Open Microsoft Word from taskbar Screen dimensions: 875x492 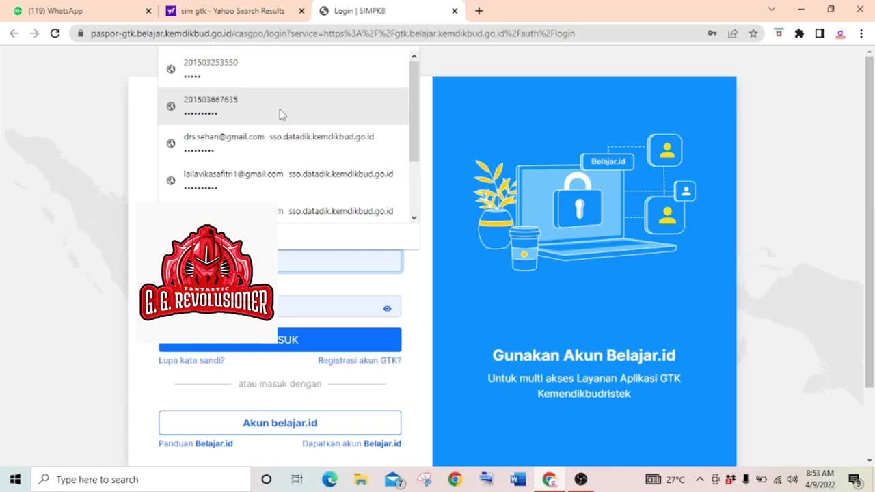(x=518, y=479)
